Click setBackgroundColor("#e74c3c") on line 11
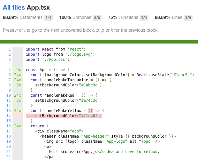198x160 pixels. (x=68, y=100)
